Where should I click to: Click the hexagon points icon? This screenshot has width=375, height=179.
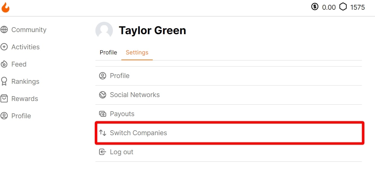[343, 7]
